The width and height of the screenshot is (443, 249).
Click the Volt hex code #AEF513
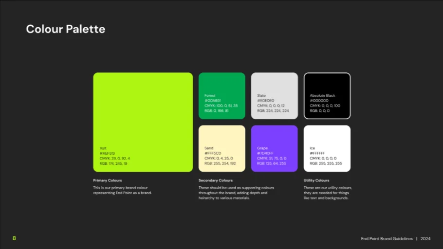tap(108, 153)
